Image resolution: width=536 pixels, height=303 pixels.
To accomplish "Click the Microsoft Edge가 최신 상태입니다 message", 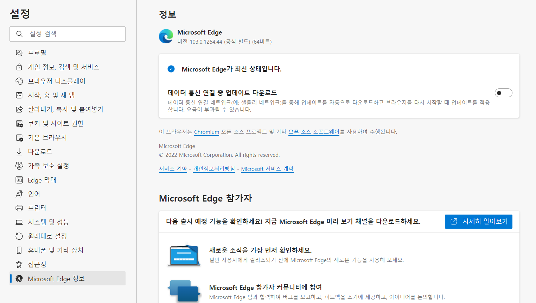I will tap(231, 69).
